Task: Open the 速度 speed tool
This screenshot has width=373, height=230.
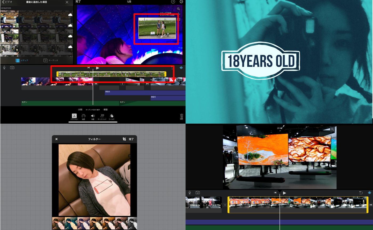Action: pos(83,117)
